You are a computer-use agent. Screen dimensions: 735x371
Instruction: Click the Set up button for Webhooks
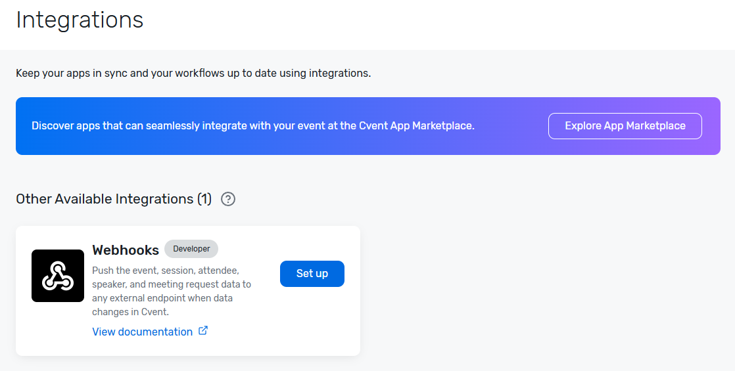312,274
